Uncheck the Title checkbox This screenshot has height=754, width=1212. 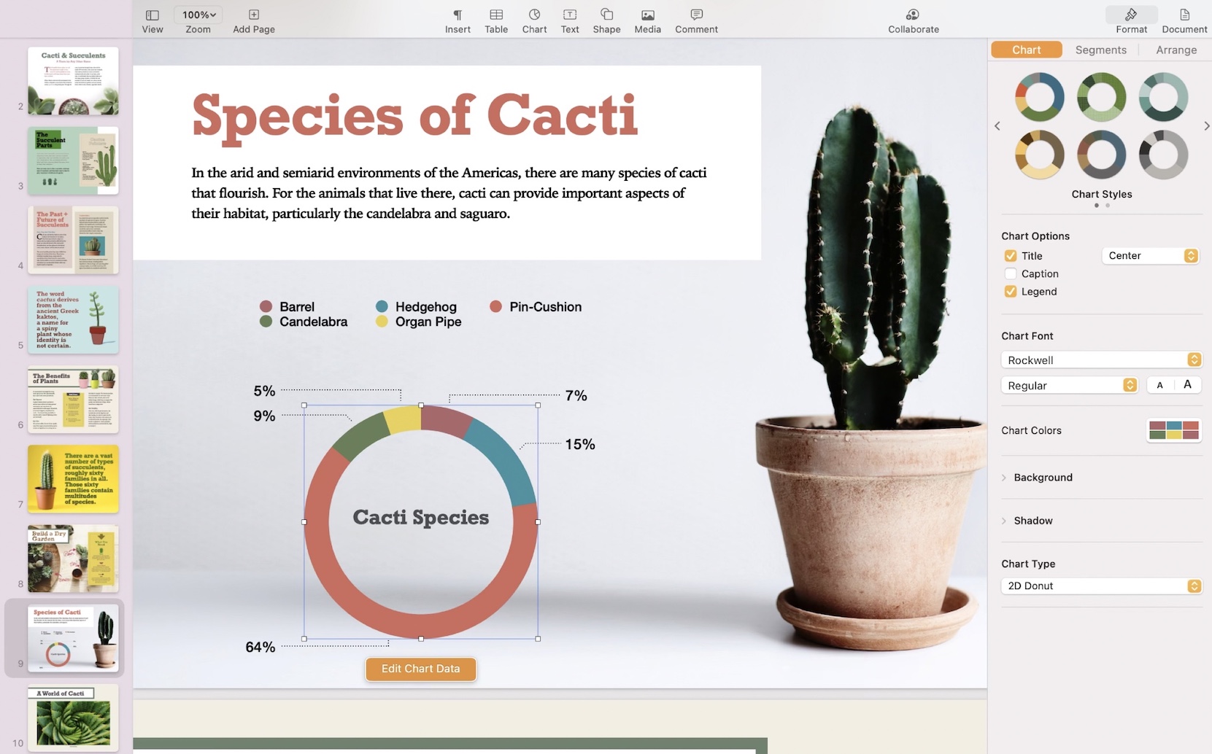point(1011,256)
